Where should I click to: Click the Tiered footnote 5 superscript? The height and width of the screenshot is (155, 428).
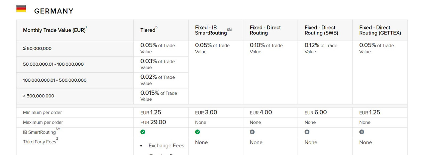click(x=156, y=27)
